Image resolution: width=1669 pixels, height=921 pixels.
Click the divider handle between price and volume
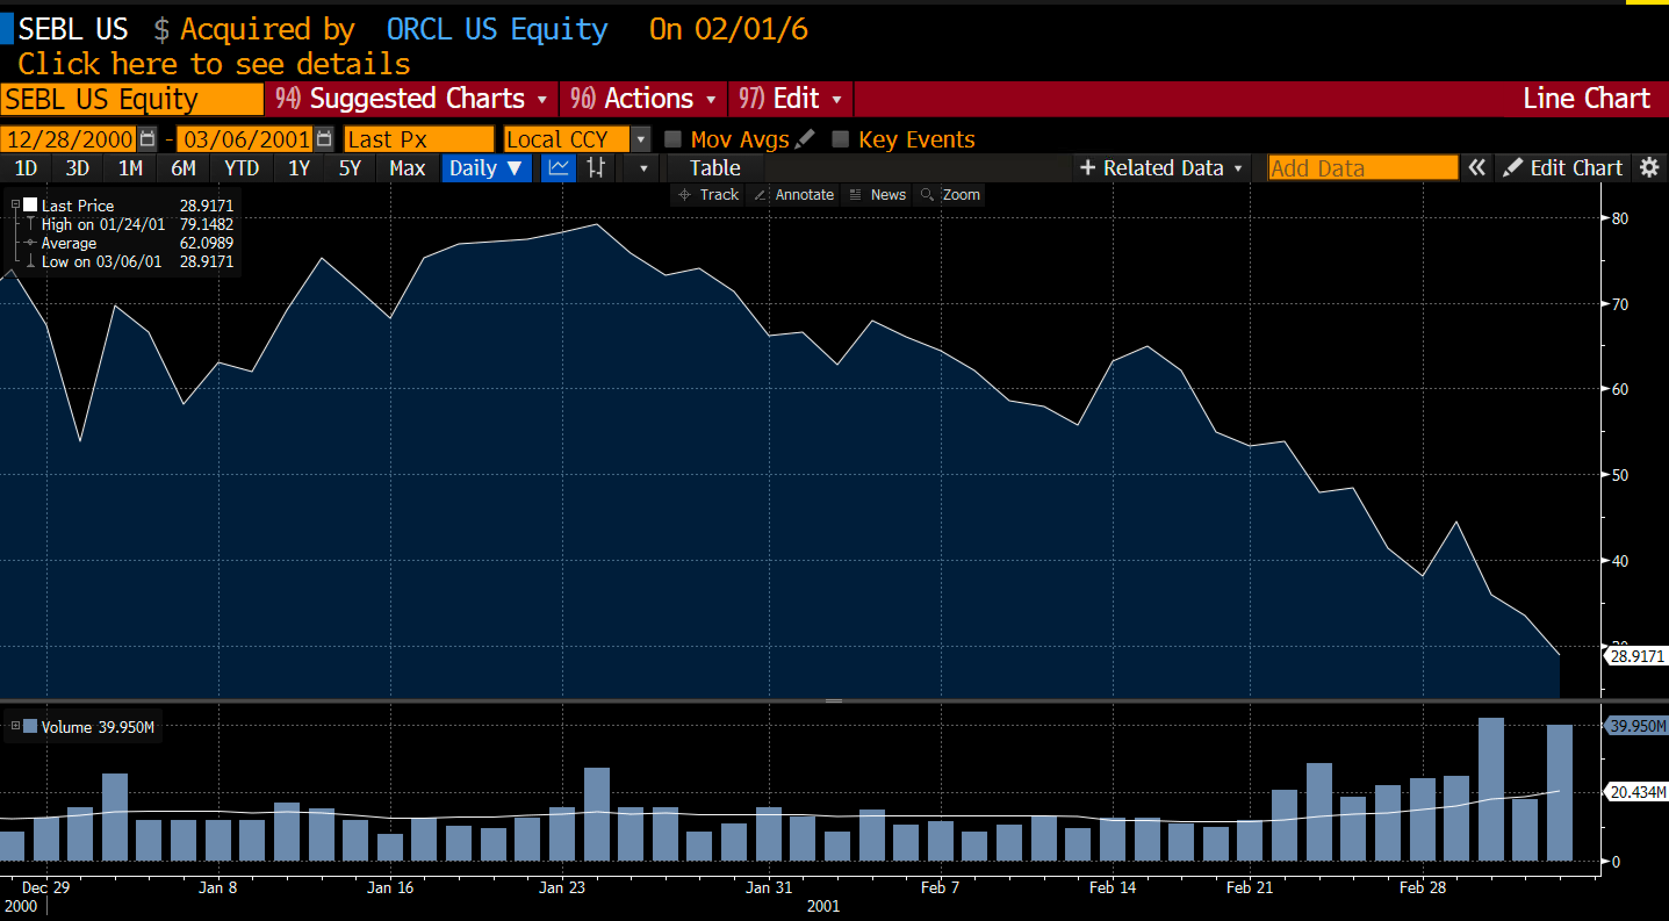[x=834, y=701]
